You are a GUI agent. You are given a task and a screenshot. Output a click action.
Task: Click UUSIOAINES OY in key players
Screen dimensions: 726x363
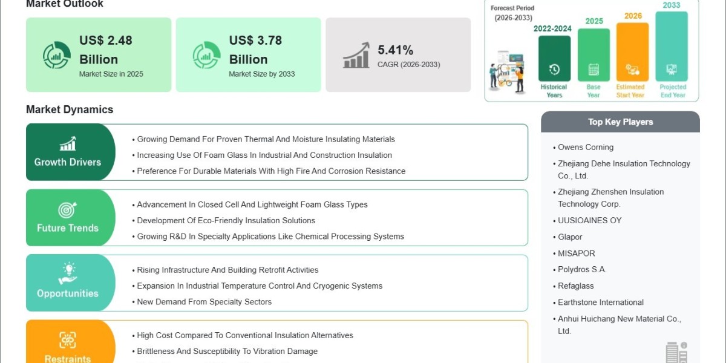pos(589,220)
